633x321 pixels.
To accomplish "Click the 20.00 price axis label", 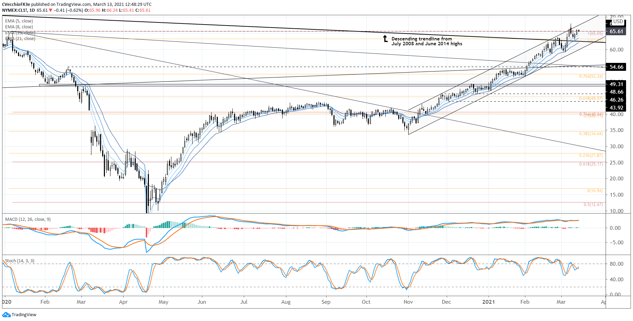I will (x=616, y=179).
